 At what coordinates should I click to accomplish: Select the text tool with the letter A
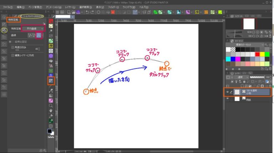[x=51, y=76]
